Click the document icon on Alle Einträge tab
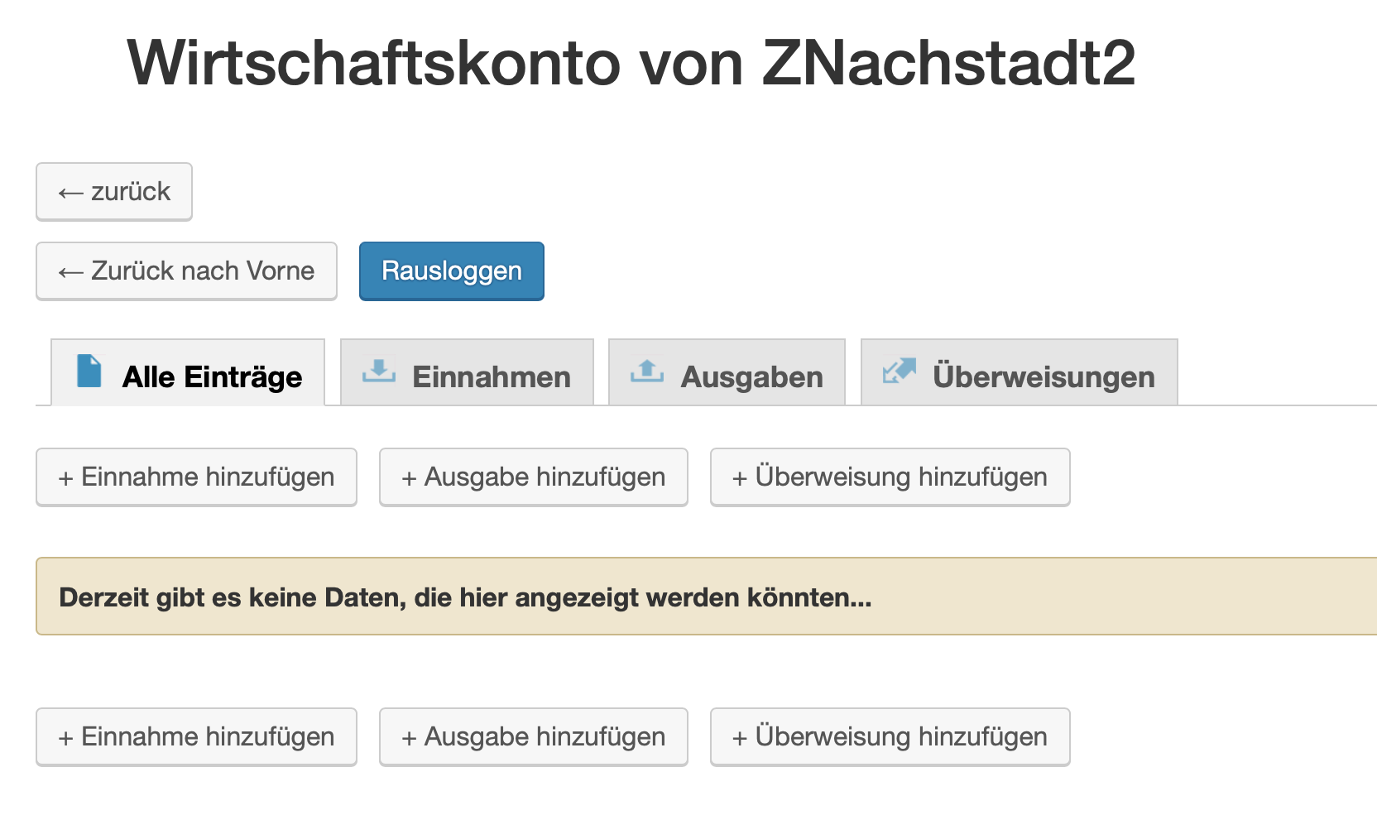1377x834 pixels. point(89,371)
